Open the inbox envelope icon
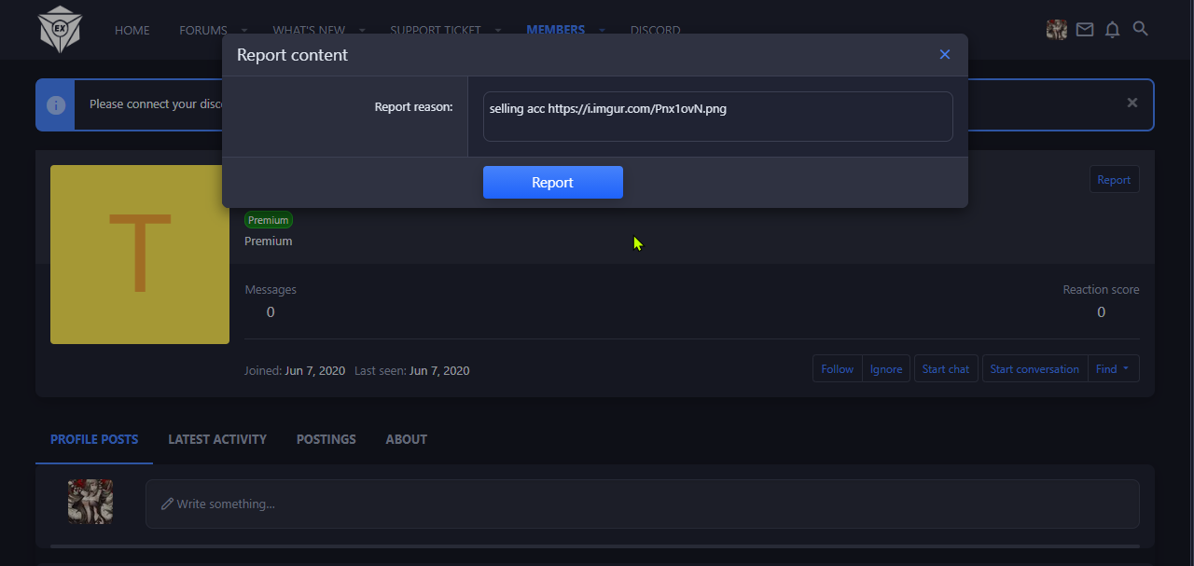The image size is (1194, 566). click(x=1084, y=30)
